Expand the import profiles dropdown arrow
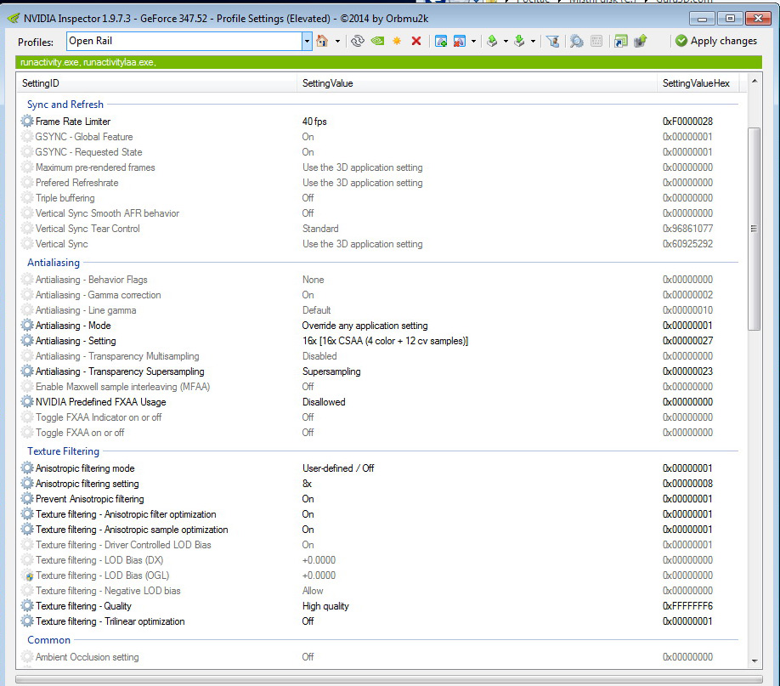This screenshot has height=686, width=780. click(x=533, y=41)
